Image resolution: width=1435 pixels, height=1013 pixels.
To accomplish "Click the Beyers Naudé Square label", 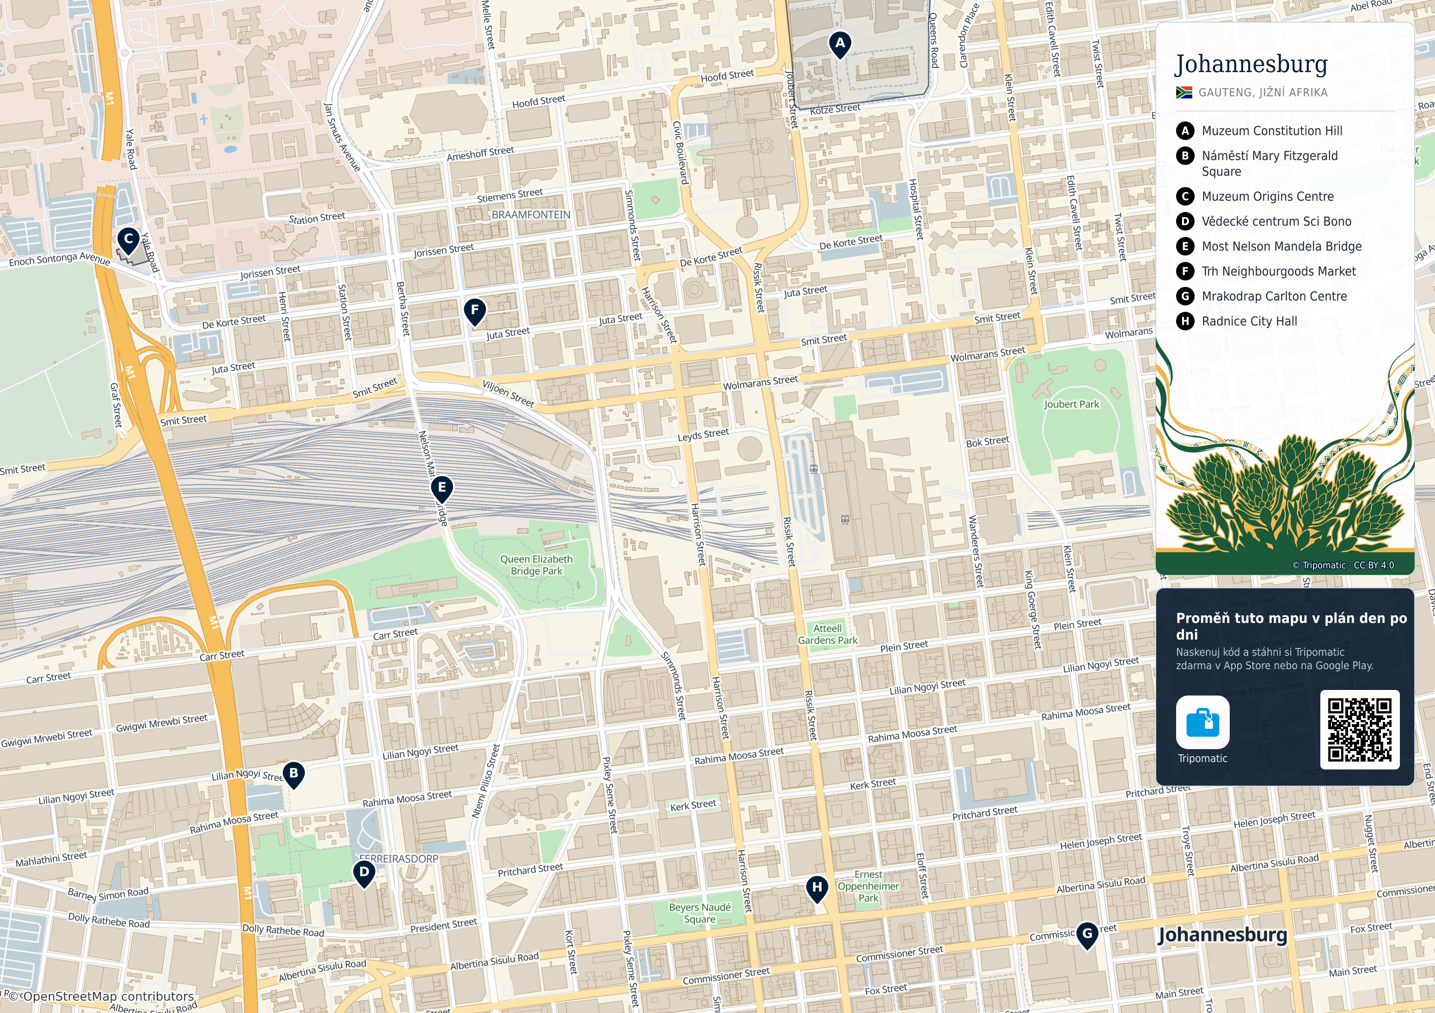I will (x=699, y=913).
